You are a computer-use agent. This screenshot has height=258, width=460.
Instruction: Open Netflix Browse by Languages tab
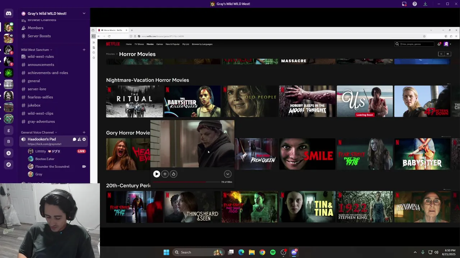click(202, 44)
